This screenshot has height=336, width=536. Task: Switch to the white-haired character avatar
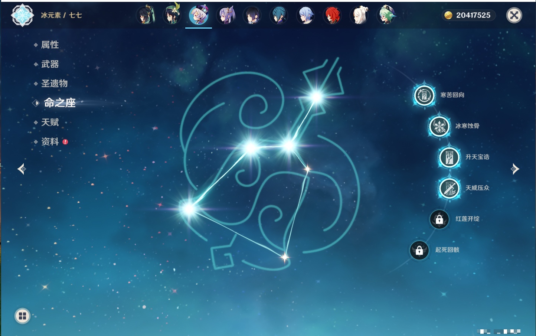point(359,15)
